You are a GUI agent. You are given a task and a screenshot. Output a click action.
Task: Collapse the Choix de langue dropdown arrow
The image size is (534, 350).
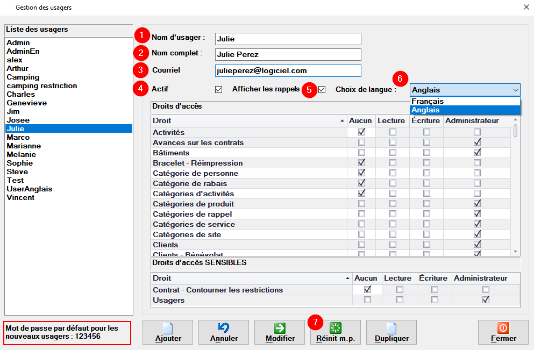click(515, 90)
